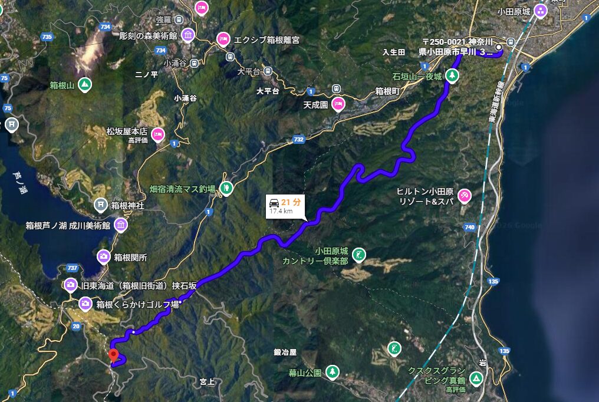Viewport: 599px width, 402px height.
Task: Click the 幕山公園 park marker
Action: [x=333, y=372]
